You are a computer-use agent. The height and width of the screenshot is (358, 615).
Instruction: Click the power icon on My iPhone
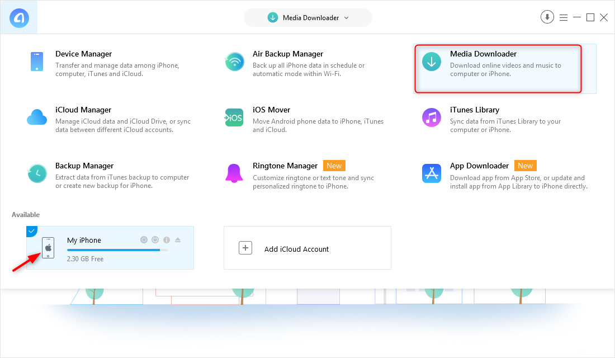[x=155, y=240]
